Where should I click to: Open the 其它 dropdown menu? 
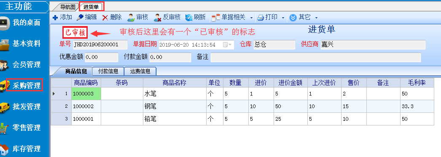316,18
